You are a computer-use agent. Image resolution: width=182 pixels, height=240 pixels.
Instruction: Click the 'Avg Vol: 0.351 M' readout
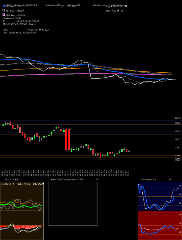click(116, 7)
